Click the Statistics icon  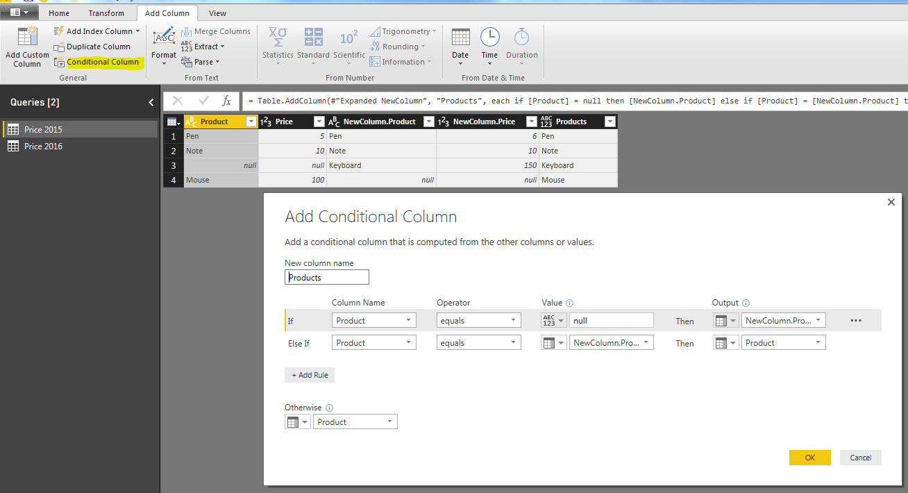point(278,37)
